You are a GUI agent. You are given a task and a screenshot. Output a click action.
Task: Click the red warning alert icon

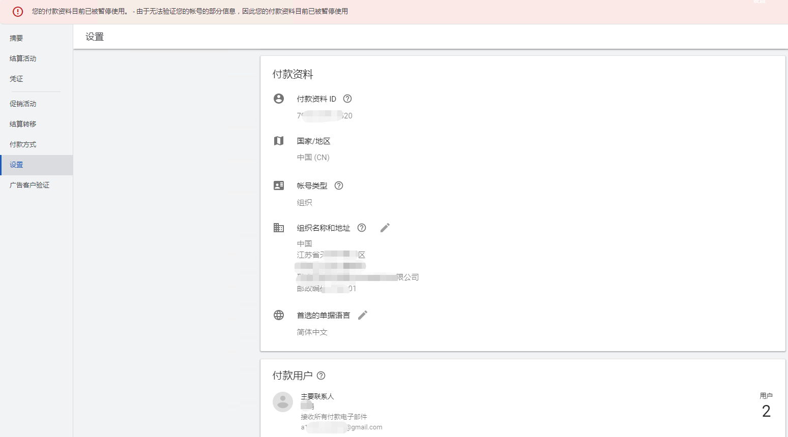[18, 12]
